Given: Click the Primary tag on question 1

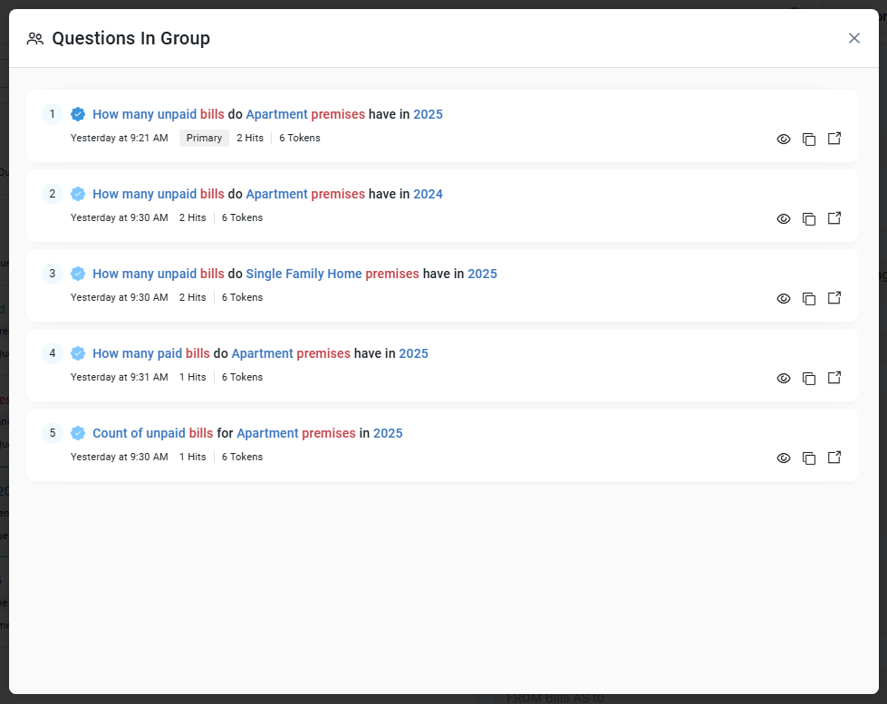Looking at the screenshot, I should 204,138.
